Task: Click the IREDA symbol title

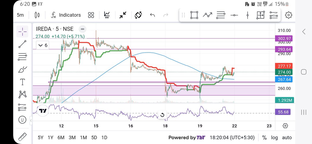Action: (x=55, y=29)
